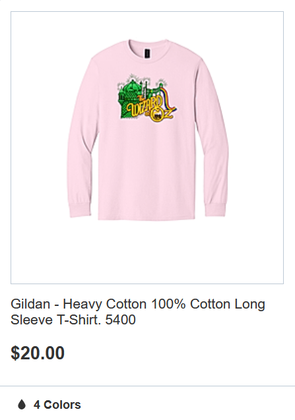Screen dimensions: 295x420
Task: Click the droplet icon beside 4 Colors
Action: pos(22,404)
